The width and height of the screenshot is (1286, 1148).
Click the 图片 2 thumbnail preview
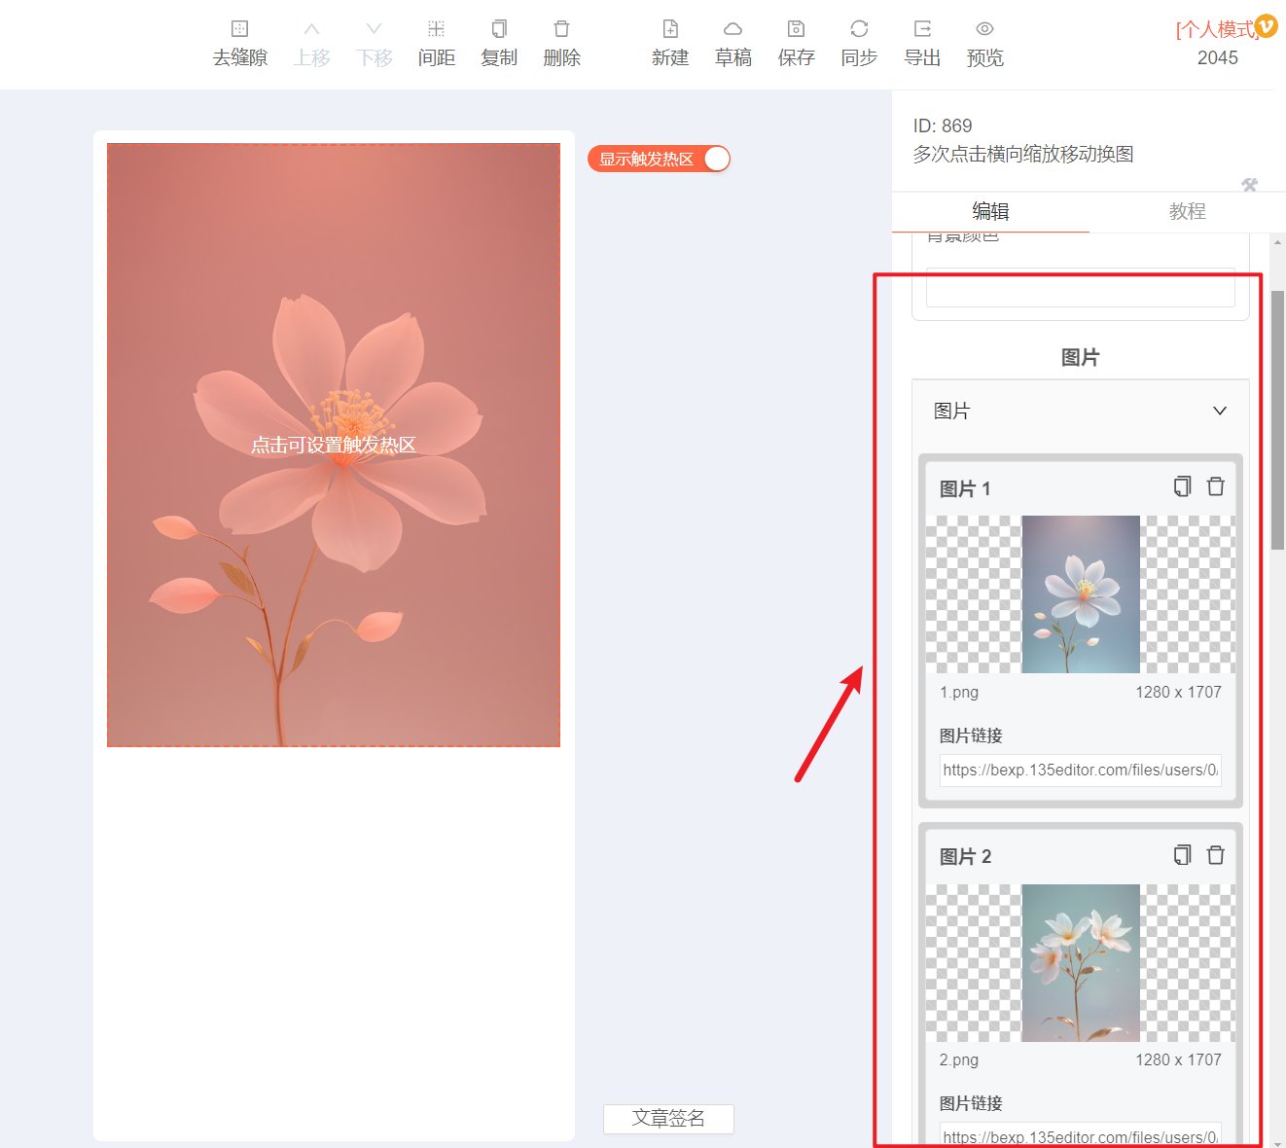tap(1080, 963)
